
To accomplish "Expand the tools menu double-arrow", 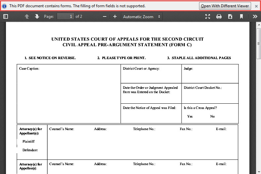I will click(x=255, y=17).
